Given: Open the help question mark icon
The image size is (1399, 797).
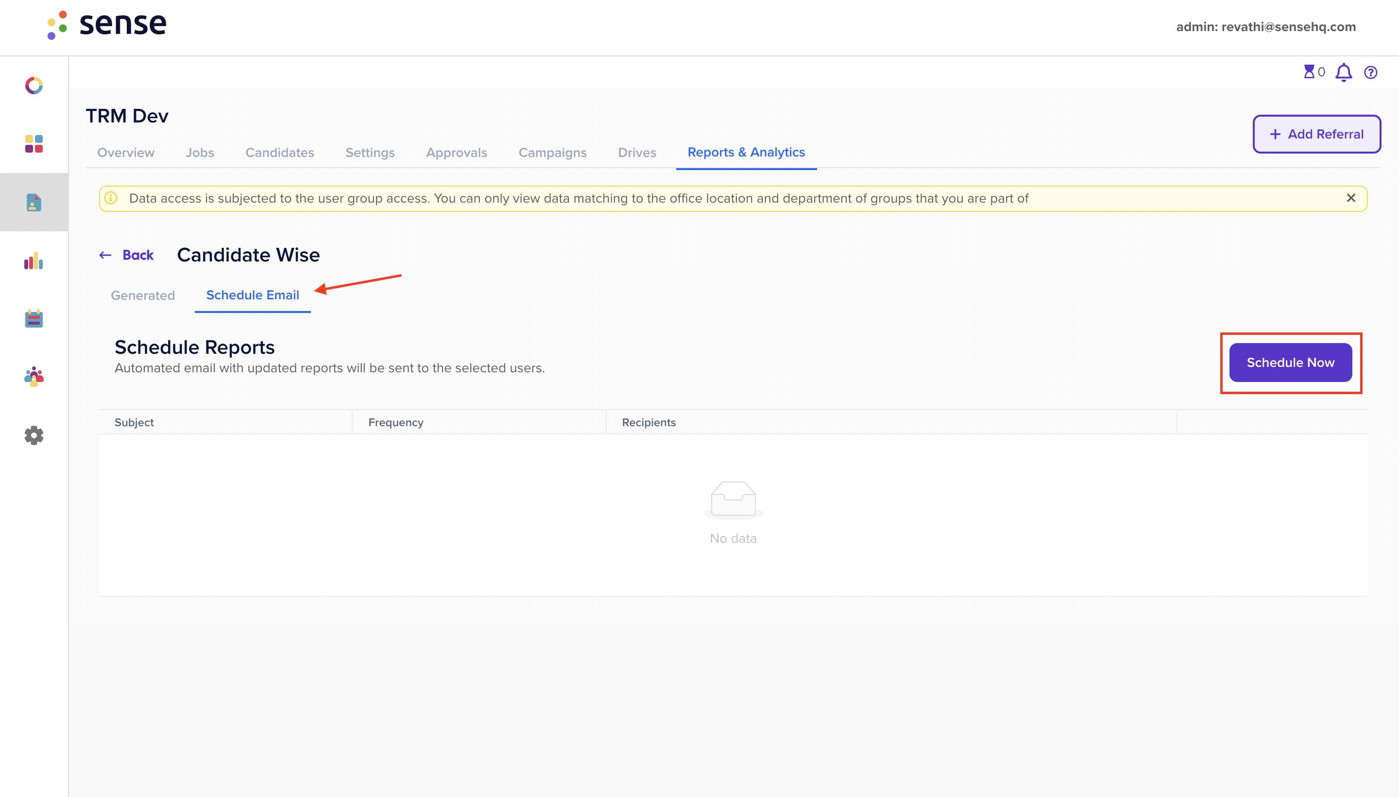Looking at the screenshot, I should pyautogui.click(x=1370, y=72).
